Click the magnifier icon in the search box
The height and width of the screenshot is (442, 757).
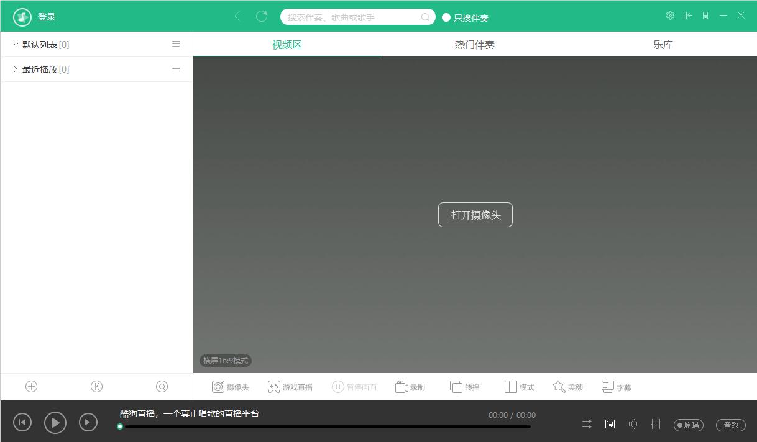point(426,17)
